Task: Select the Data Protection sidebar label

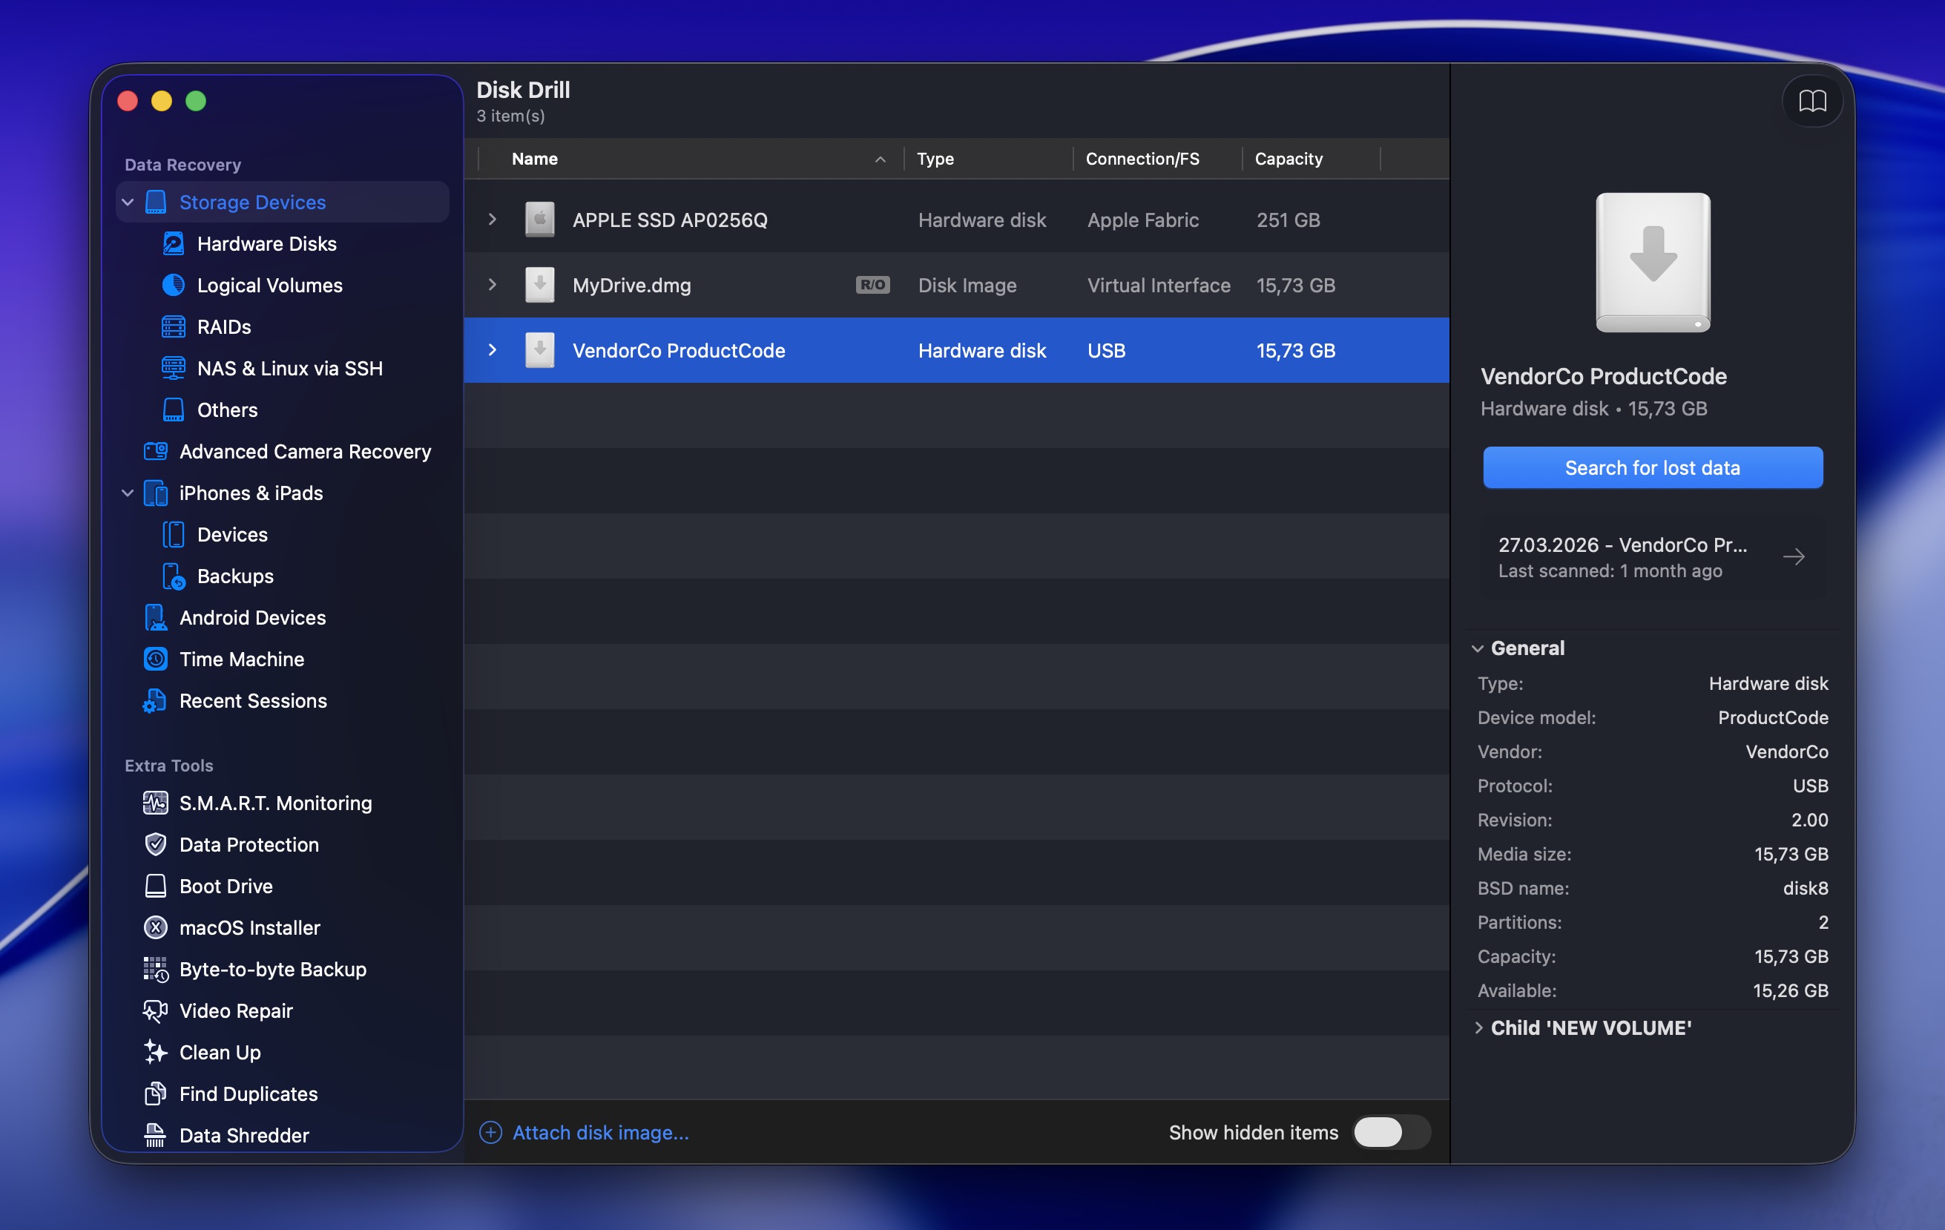Action: (249, 845)
